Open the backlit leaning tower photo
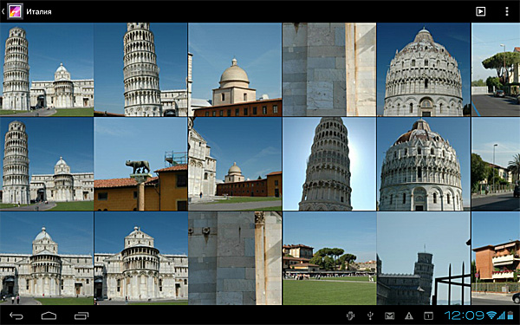This screenshot has width=520, height=325. (x=329, y=164)
